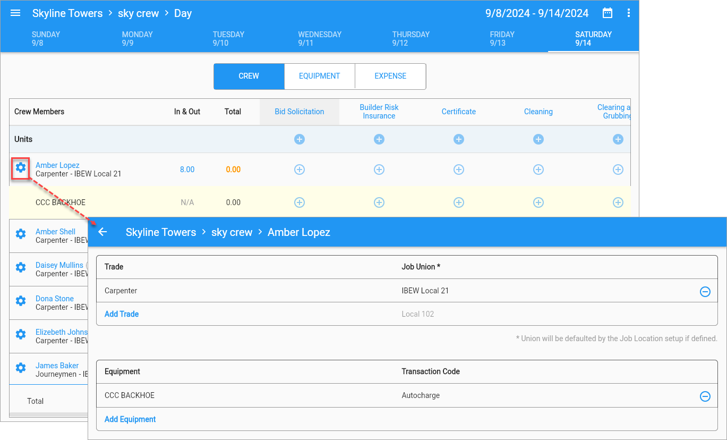Click the date range 9/8/2024 - 9/14/2024
The width and height of the screenshot is (727, 440).
point(537,13)
